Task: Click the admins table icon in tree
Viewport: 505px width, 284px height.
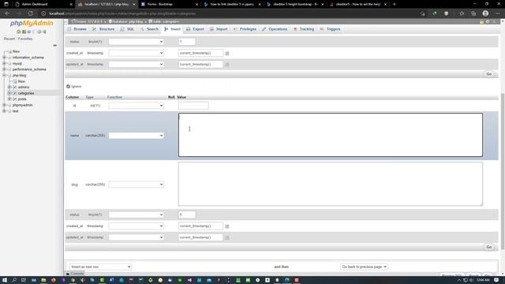Action: tap(15, 88)
